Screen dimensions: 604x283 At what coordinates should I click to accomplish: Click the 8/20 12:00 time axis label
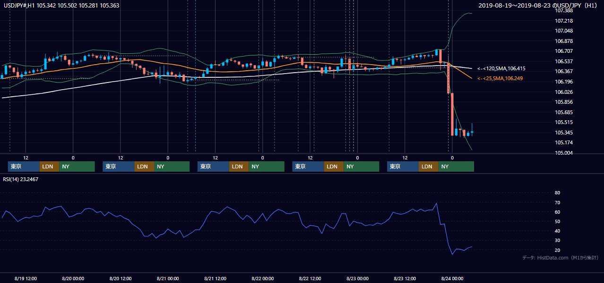pos(121,278)
